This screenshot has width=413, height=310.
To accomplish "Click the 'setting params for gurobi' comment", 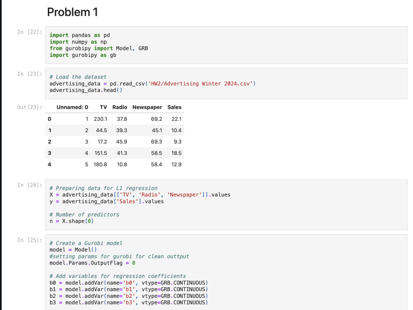I will (119, 256).
